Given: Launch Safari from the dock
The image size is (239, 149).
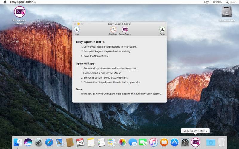Looking at the screenshot, I should point(49,142).
